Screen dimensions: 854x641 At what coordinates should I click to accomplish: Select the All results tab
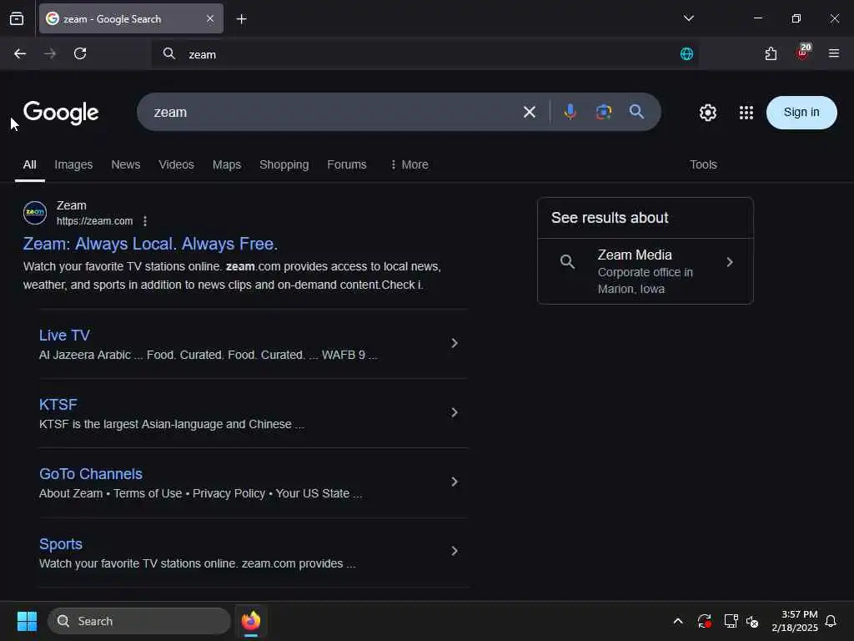coord(29,164)
